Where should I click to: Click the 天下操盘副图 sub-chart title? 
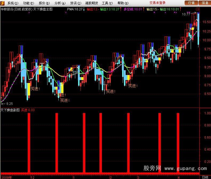10,110
